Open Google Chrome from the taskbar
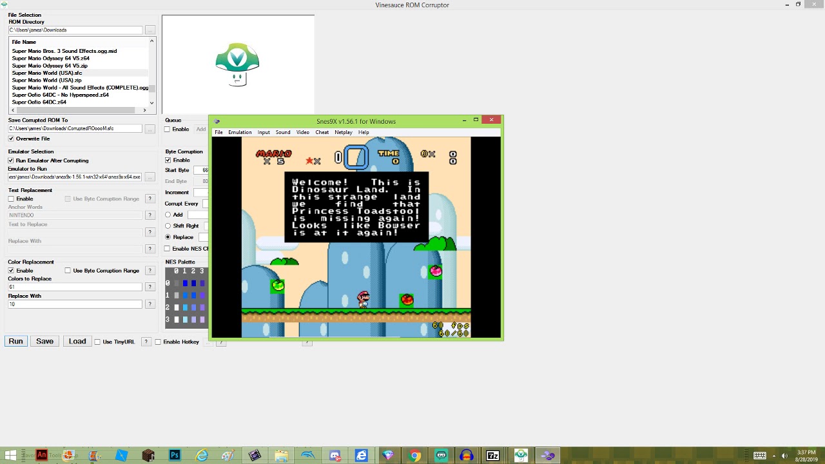 point(414,456)
